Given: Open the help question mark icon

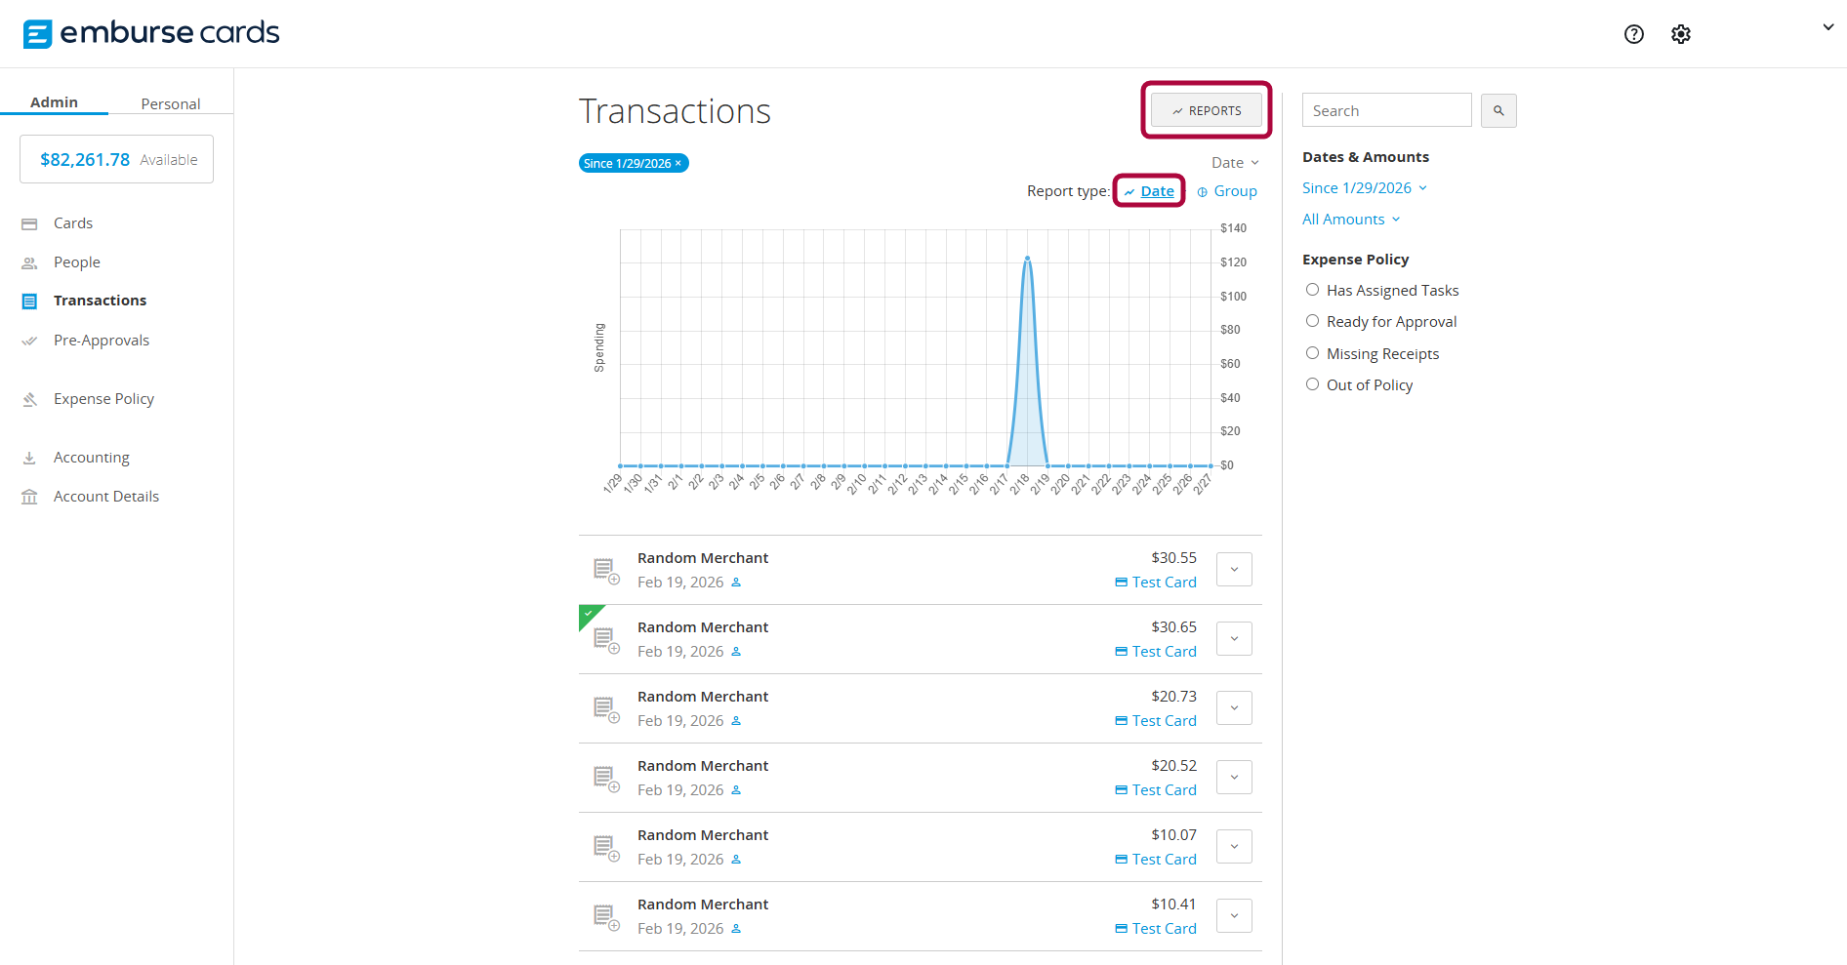Looking at the screenshot, I should [1633, 34].
